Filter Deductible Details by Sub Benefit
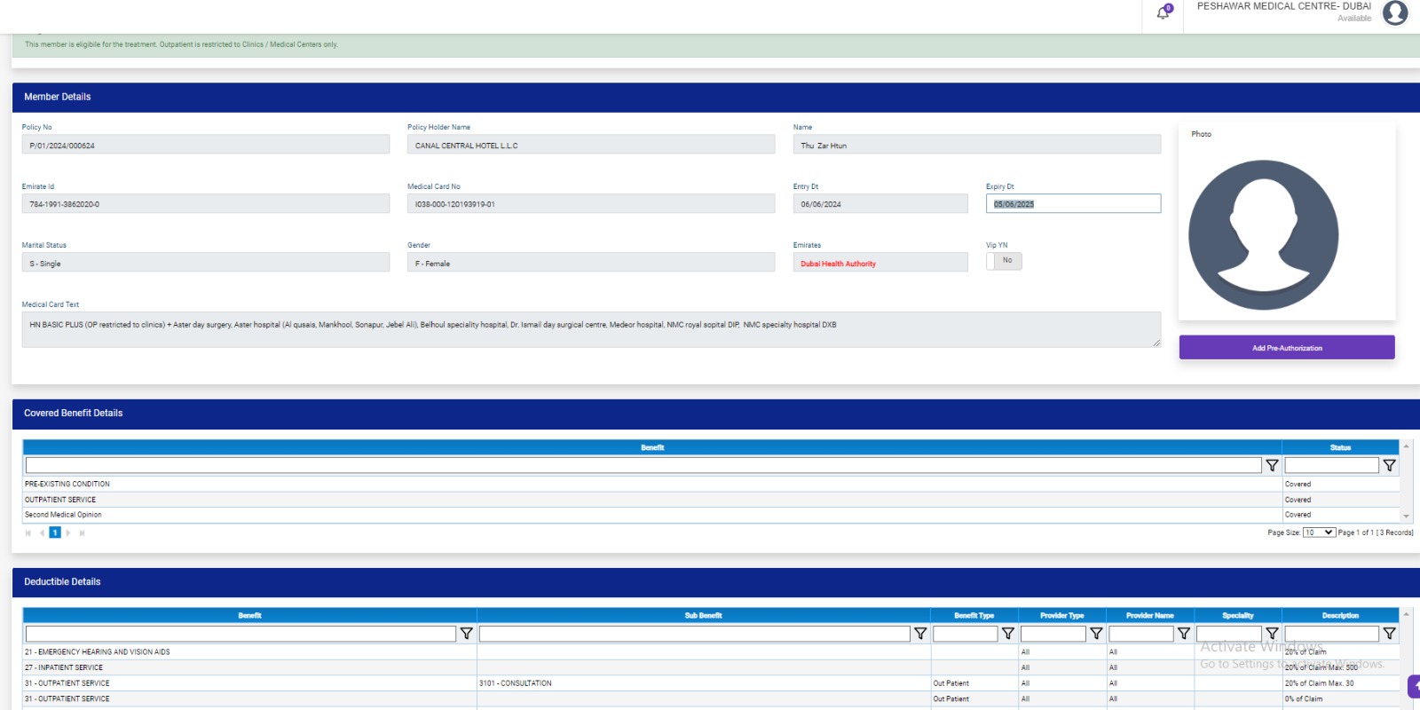1420x710 pixels. pos(920,634)
